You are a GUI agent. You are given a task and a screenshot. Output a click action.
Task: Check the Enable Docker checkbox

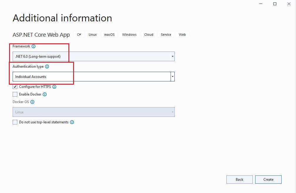15,94
